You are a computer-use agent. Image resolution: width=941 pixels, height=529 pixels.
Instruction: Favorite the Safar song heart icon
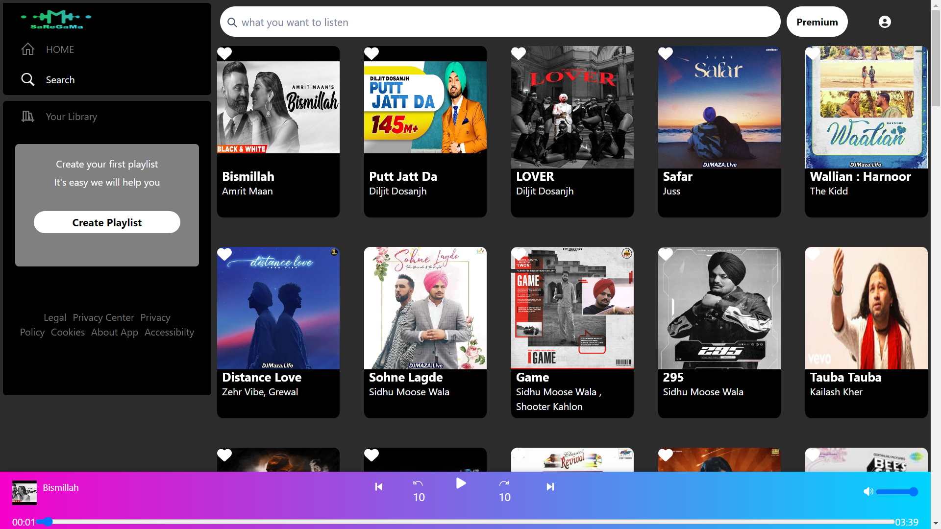(666, 53)
